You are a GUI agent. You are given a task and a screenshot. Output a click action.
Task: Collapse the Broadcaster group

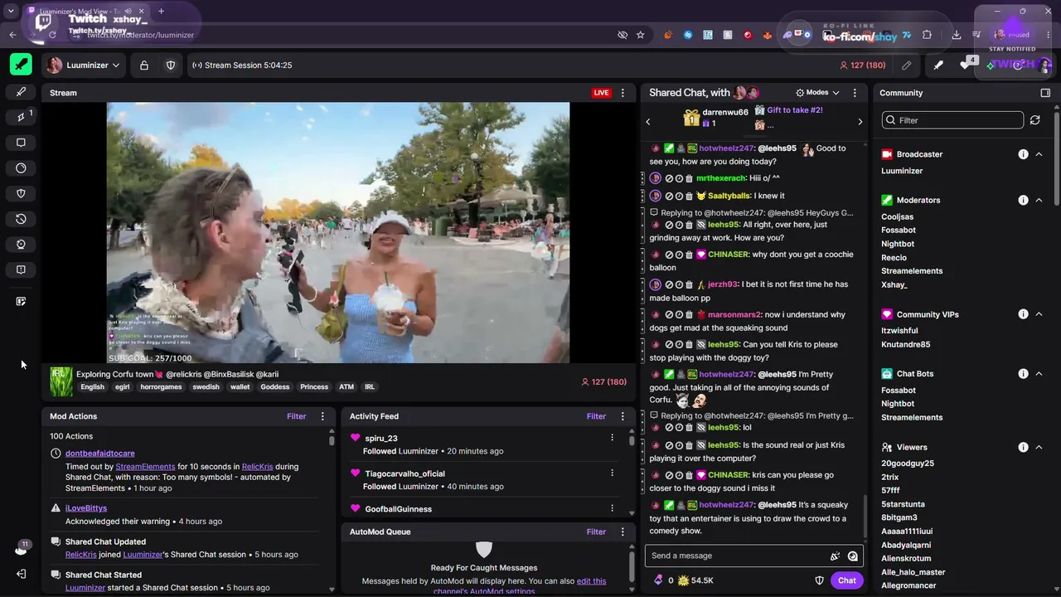point(1039,154)
